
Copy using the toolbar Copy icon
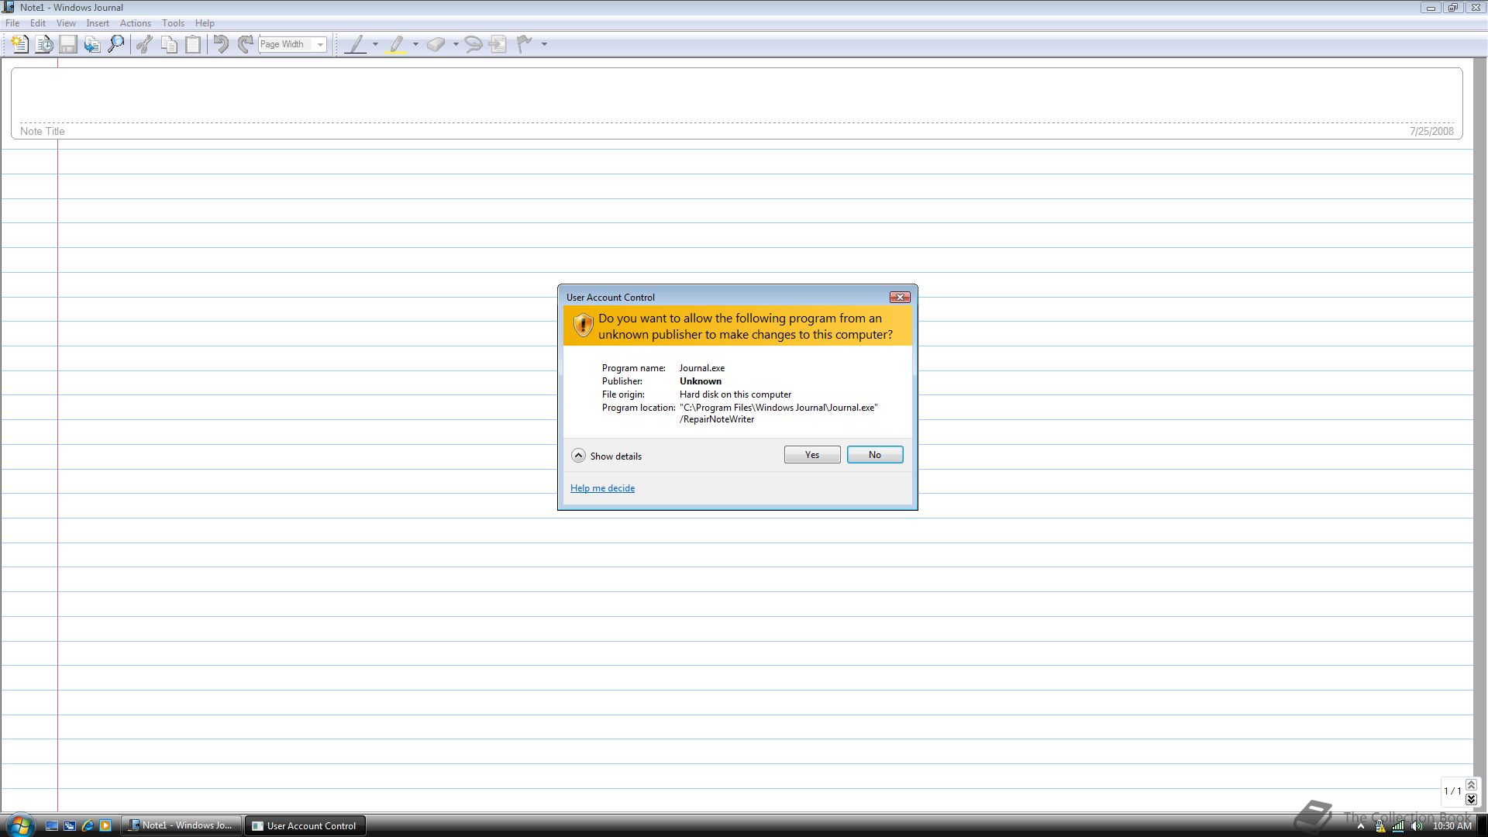pyautogui.click(x=169, y=44)
